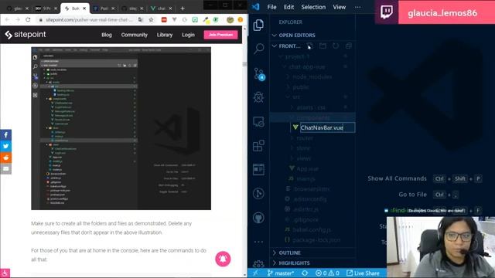Click the Twitch logo overlay
Screen dimensions: 495x278
pos(387,12)
